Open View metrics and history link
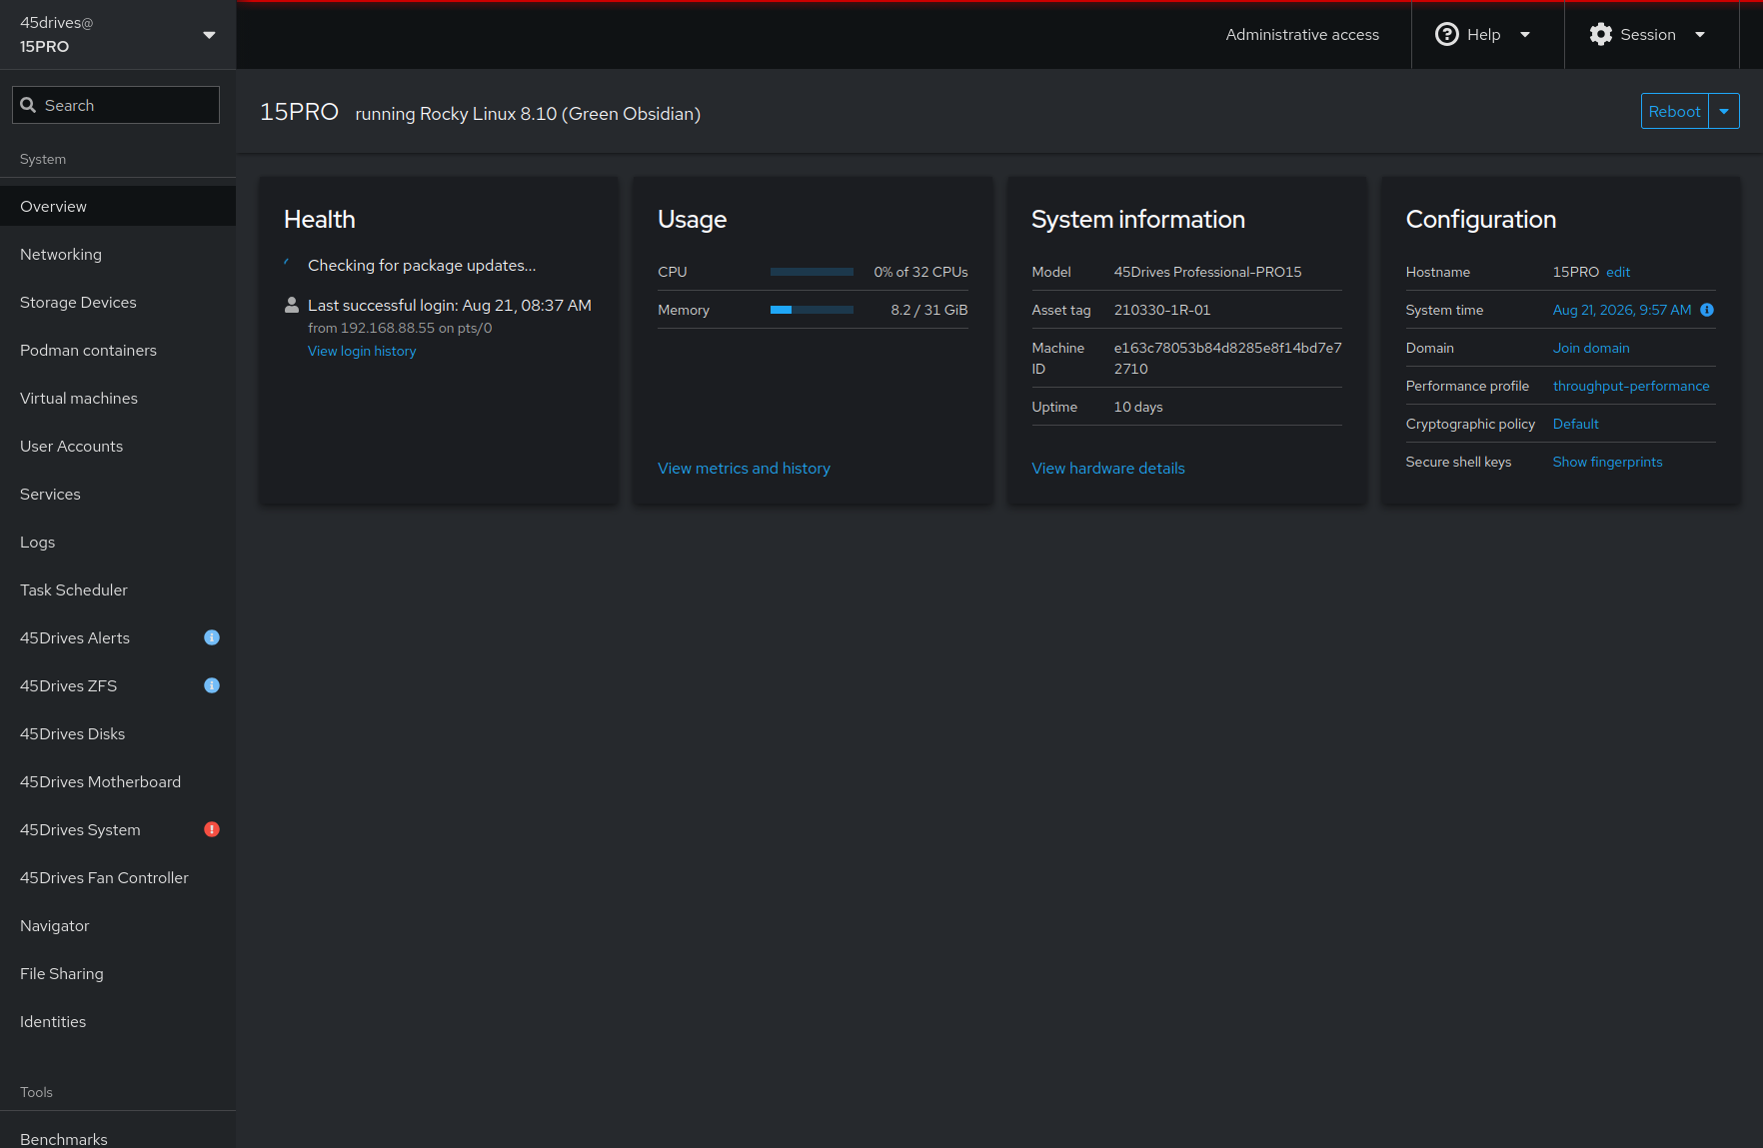The height and width of the screenshot is (1148, 1763). coord(744,468)
